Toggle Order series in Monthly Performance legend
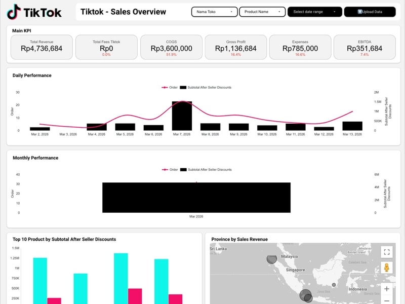The height and width of the screenshot is (304, 405). [x=170, y=170]
